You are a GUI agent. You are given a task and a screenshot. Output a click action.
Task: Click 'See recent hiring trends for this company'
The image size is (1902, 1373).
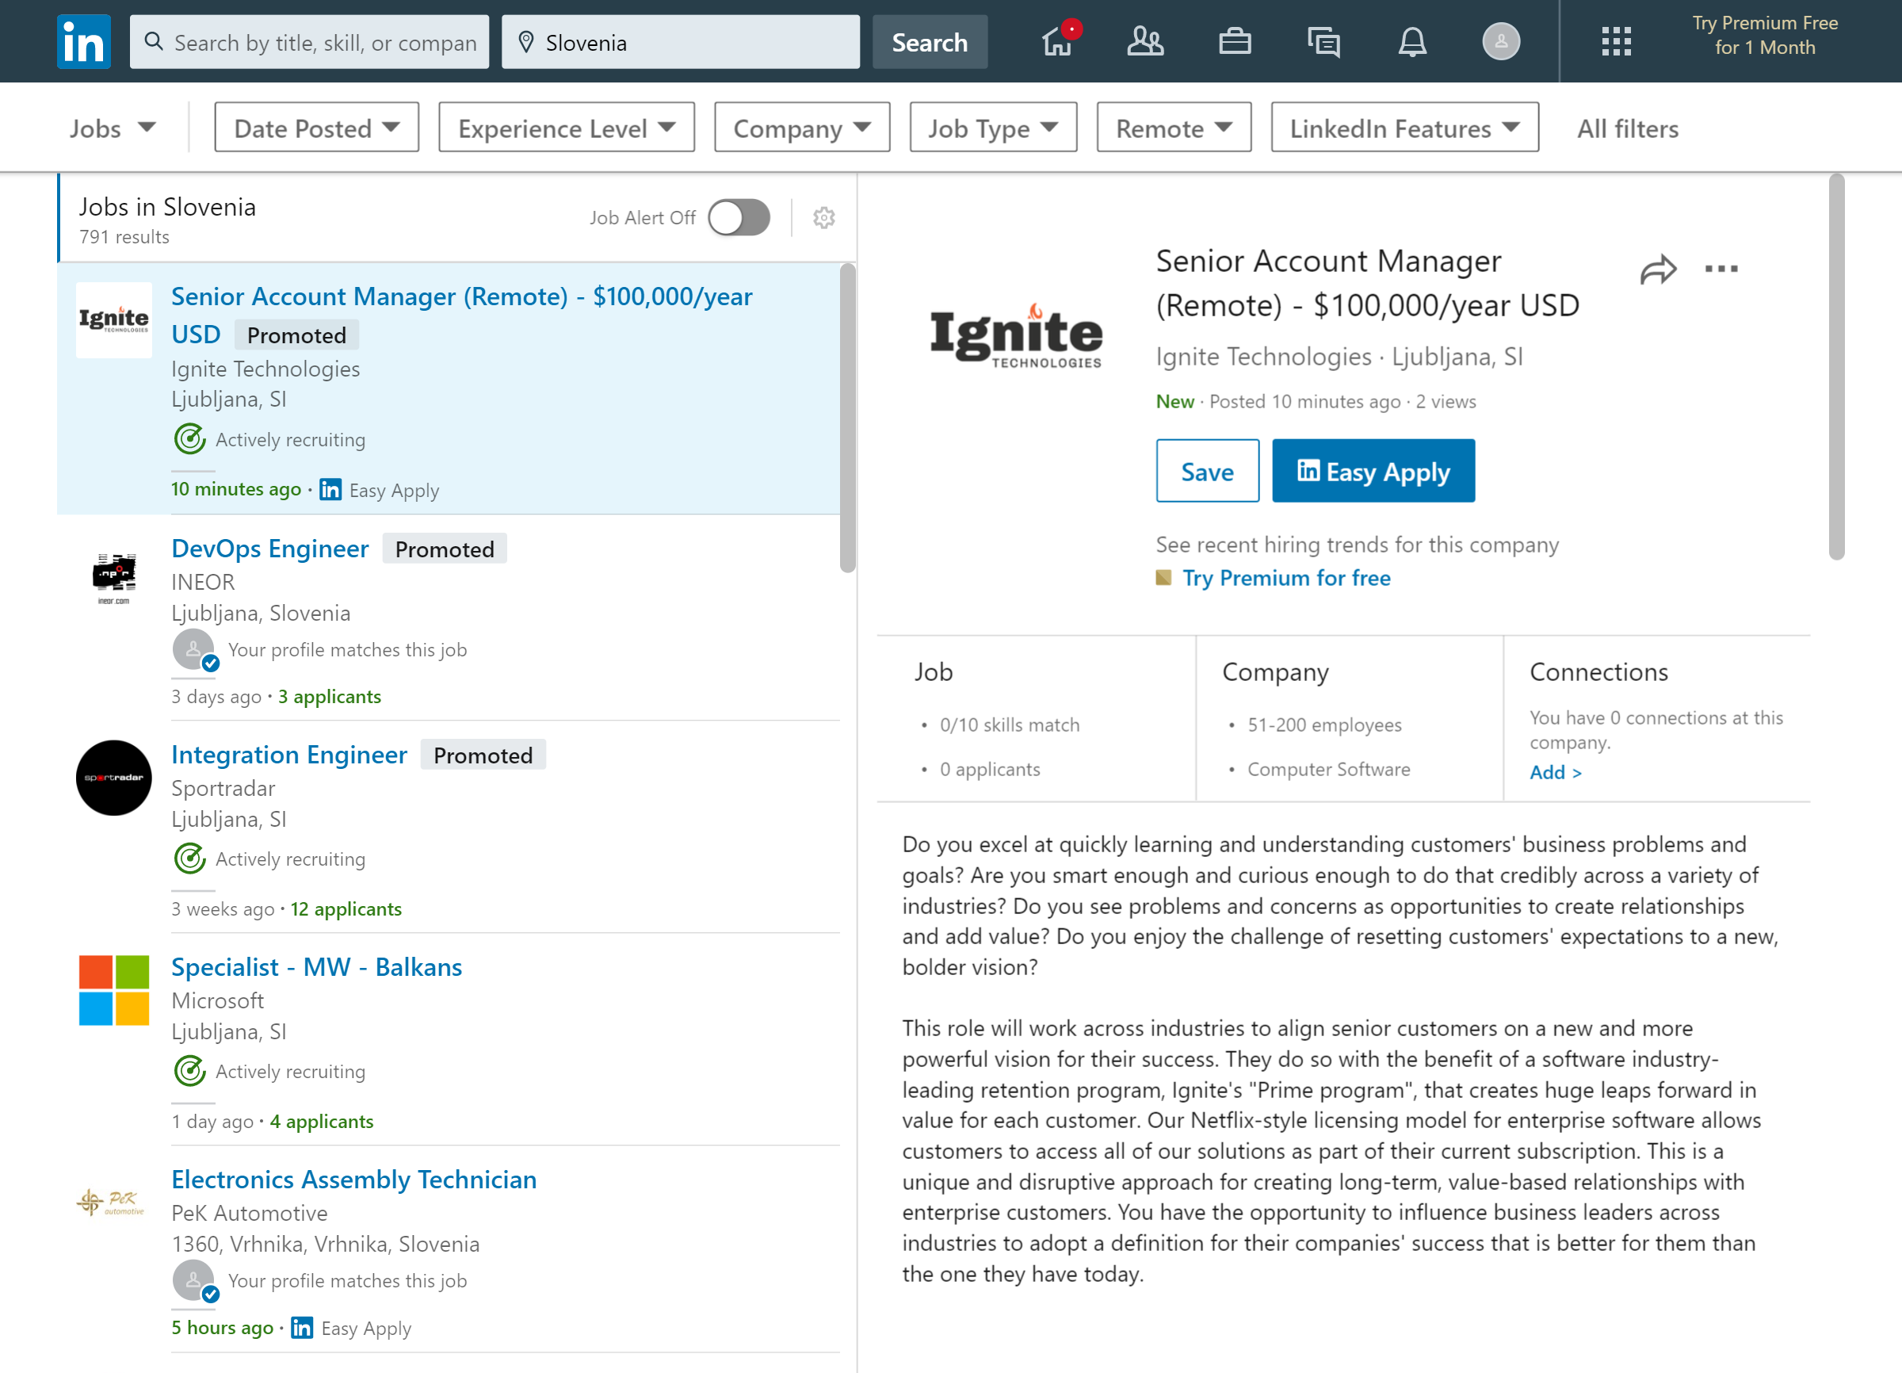(1357, 545)
